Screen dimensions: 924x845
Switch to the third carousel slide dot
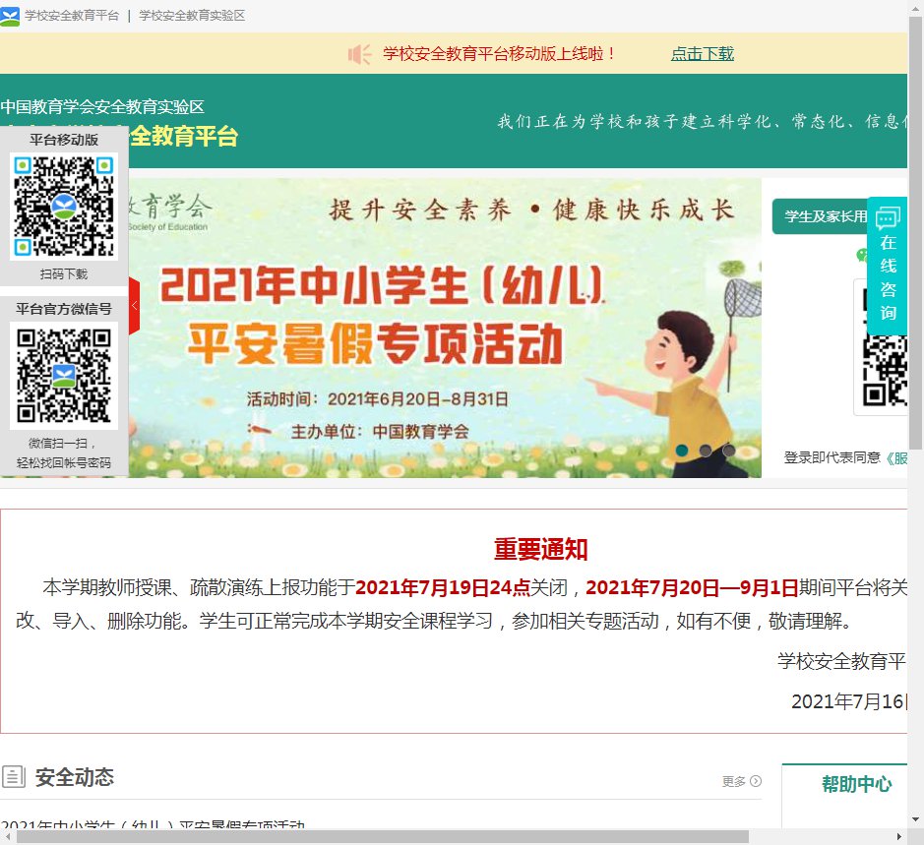[x=729, y=451]
